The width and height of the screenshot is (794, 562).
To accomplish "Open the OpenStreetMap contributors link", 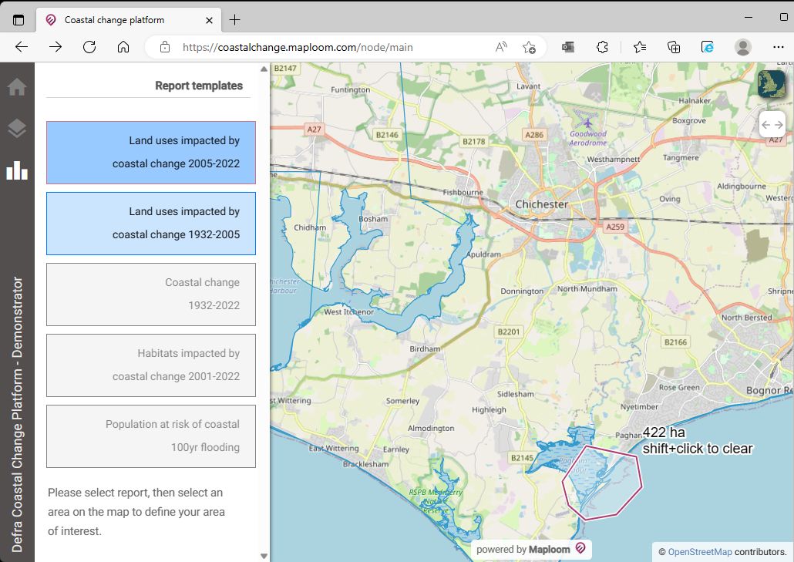I will (698, 551).
